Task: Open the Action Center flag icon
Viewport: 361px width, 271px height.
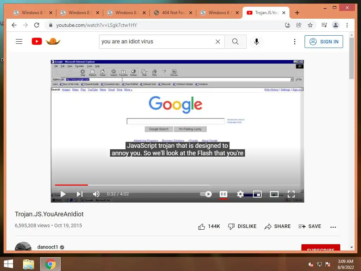Action: click(328, 264)
